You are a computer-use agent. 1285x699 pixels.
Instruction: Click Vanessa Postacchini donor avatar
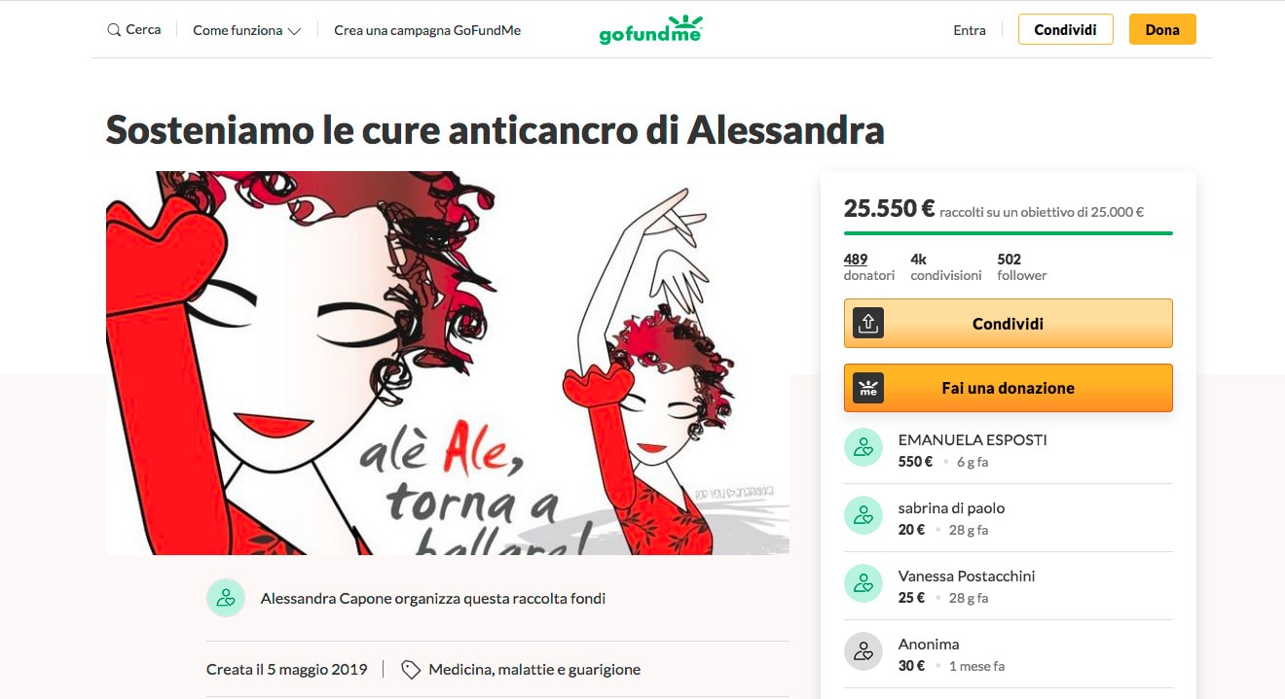863,583
